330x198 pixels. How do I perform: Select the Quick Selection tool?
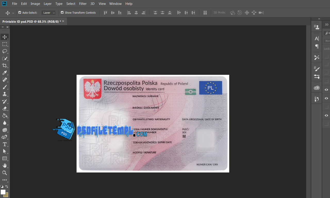(x=5, y=59)
